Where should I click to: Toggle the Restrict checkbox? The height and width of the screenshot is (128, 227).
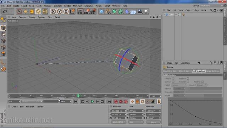(203, 82)
